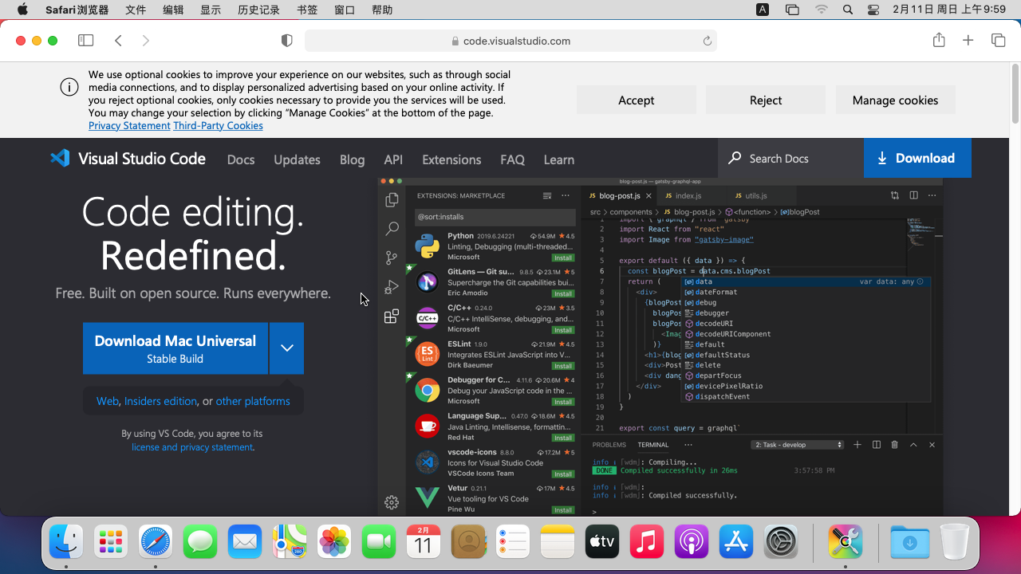Screen dimensions: 1021x574
Task: Open the FAQ navigation link
Action: 512,159
